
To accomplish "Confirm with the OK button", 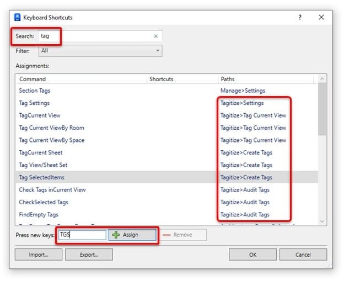I will pos(252,255).
